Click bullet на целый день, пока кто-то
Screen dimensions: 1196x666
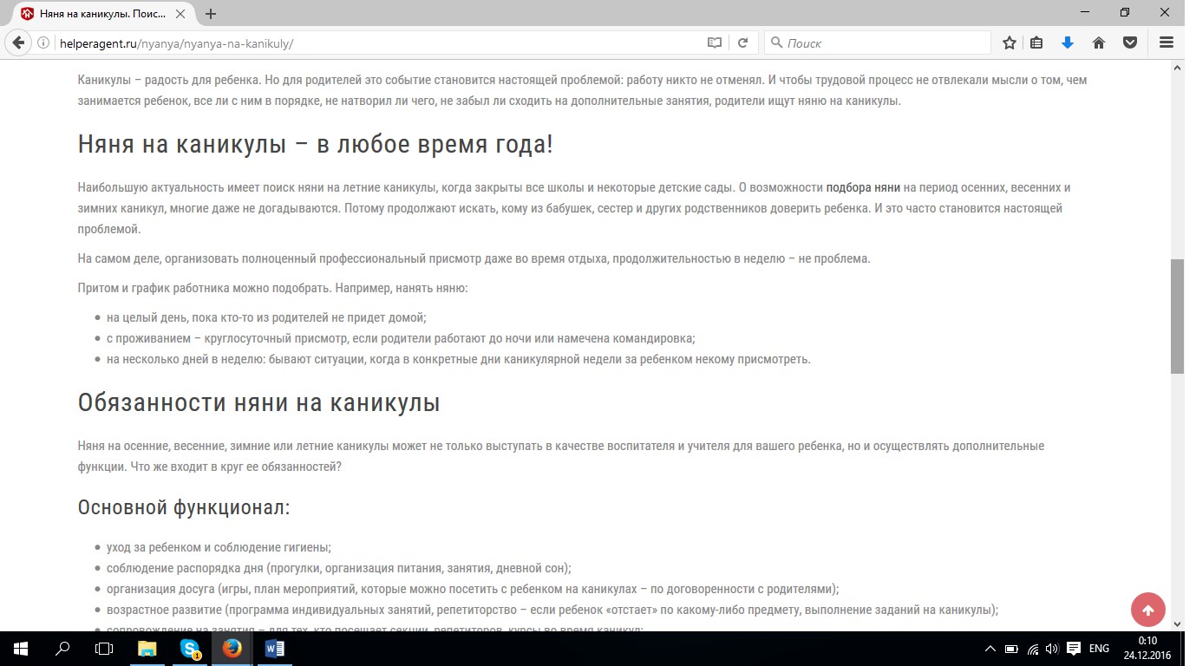pyautogui.click(x=266, y=318)
